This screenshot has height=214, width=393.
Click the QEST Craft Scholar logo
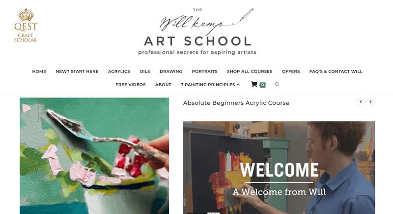point(26,25)
